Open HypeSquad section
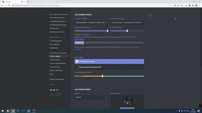The image size is (202, 113). pos(54,48)
